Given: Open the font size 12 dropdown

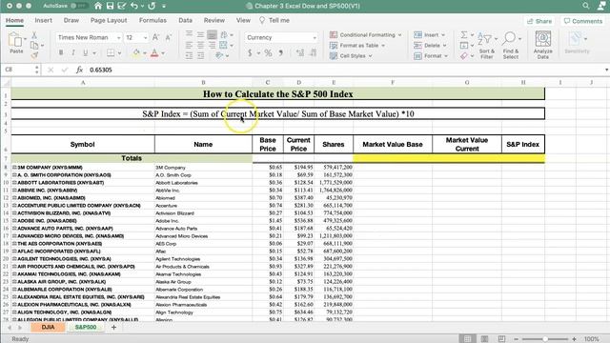Looking at the screenshot, I should [146, 38].
